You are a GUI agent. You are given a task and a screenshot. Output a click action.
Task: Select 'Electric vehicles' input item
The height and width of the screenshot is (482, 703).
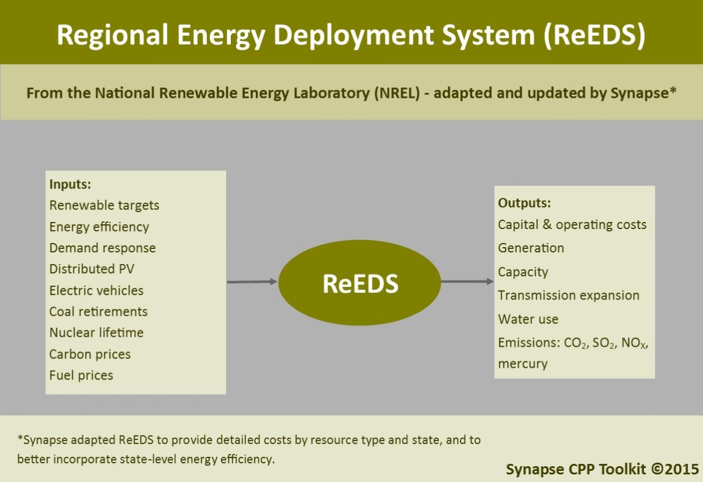point(96,290)
